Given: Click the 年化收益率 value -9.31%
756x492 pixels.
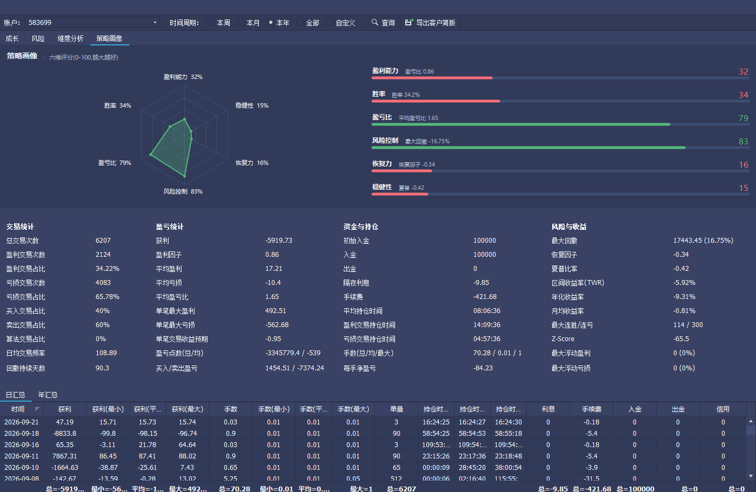Looking at the screenshot, I should tap(684, 297).
